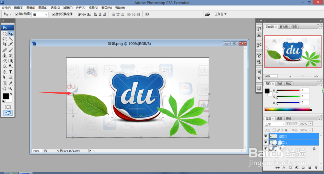Select the Healing Brush tool
Viewport: 324px width, 174px height.
(x=5, y=50)
